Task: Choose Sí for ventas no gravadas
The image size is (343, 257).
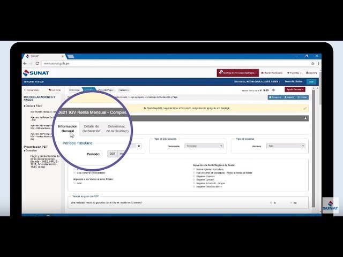Action: coord(271,203)
